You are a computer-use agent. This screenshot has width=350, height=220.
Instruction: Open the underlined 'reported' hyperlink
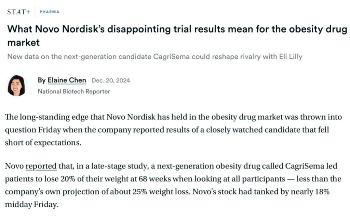coord(41,166)
